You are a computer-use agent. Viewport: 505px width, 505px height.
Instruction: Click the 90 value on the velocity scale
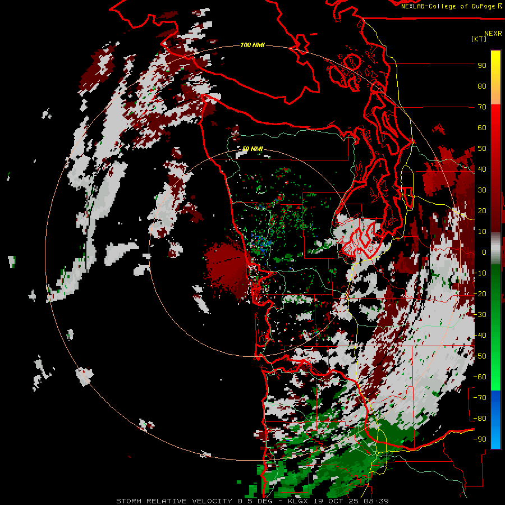482,66
